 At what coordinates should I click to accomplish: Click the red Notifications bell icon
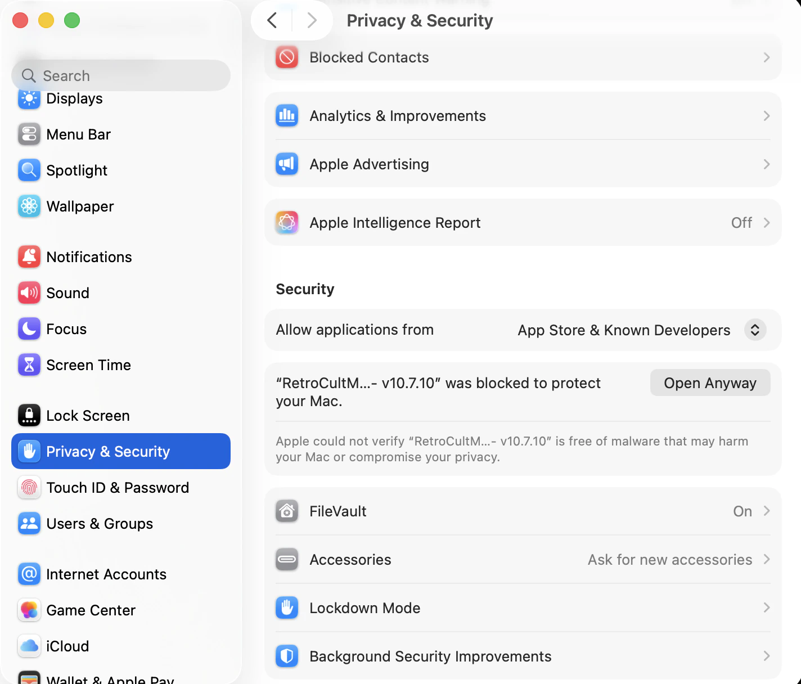(29, 257)
